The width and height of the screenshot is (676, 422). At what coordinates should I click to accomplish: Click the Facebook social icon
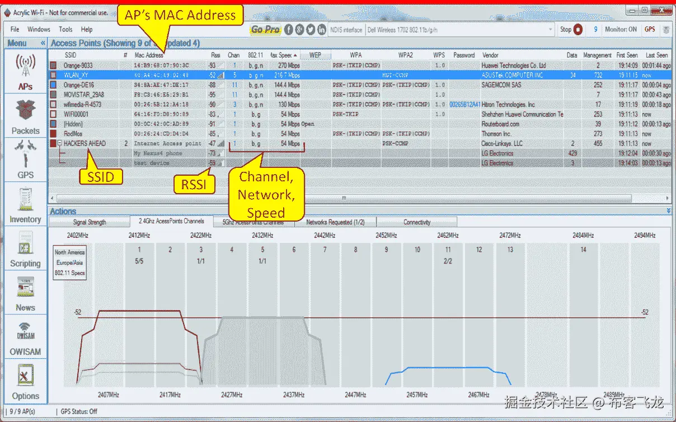point(289,30)
